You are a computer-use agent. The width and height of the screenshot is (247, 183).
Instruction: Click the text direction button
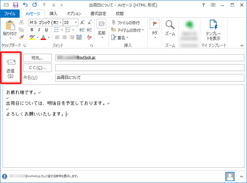point(79,37)
